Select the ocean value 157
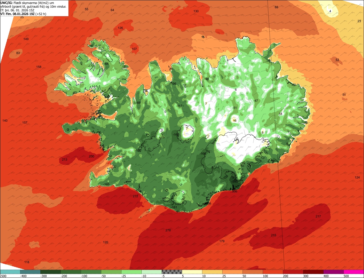This screenshot has width=364, height=278. pos(25,123)
